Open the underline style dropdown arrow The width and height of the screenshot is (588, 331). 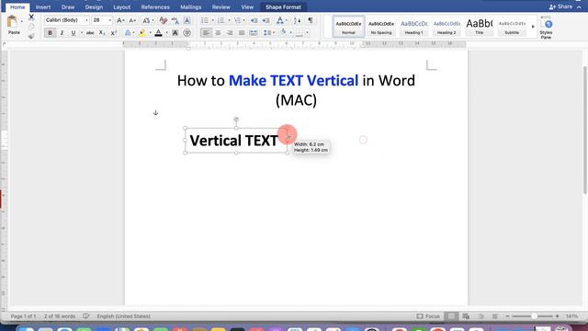tap(82, 33)
